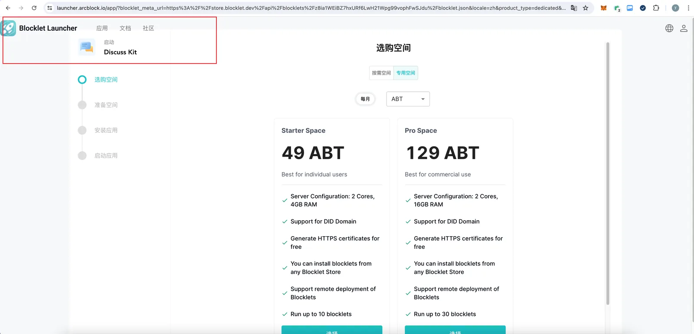Click the Blocklet Launcher rocket logo
Viewport: 694px width, 334px height.
(8, 28)
